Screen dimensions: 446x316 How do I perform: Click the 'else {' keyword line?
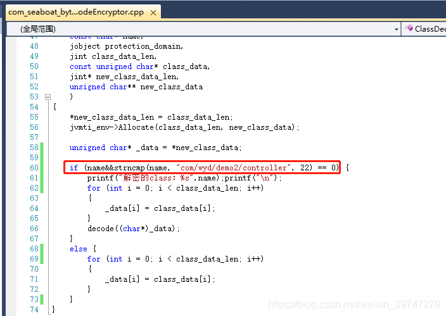[x=83, y=249]
